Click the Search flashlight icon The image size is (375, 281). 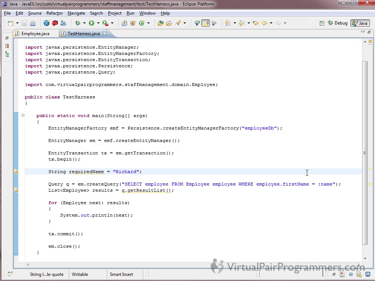click(178, 23)
